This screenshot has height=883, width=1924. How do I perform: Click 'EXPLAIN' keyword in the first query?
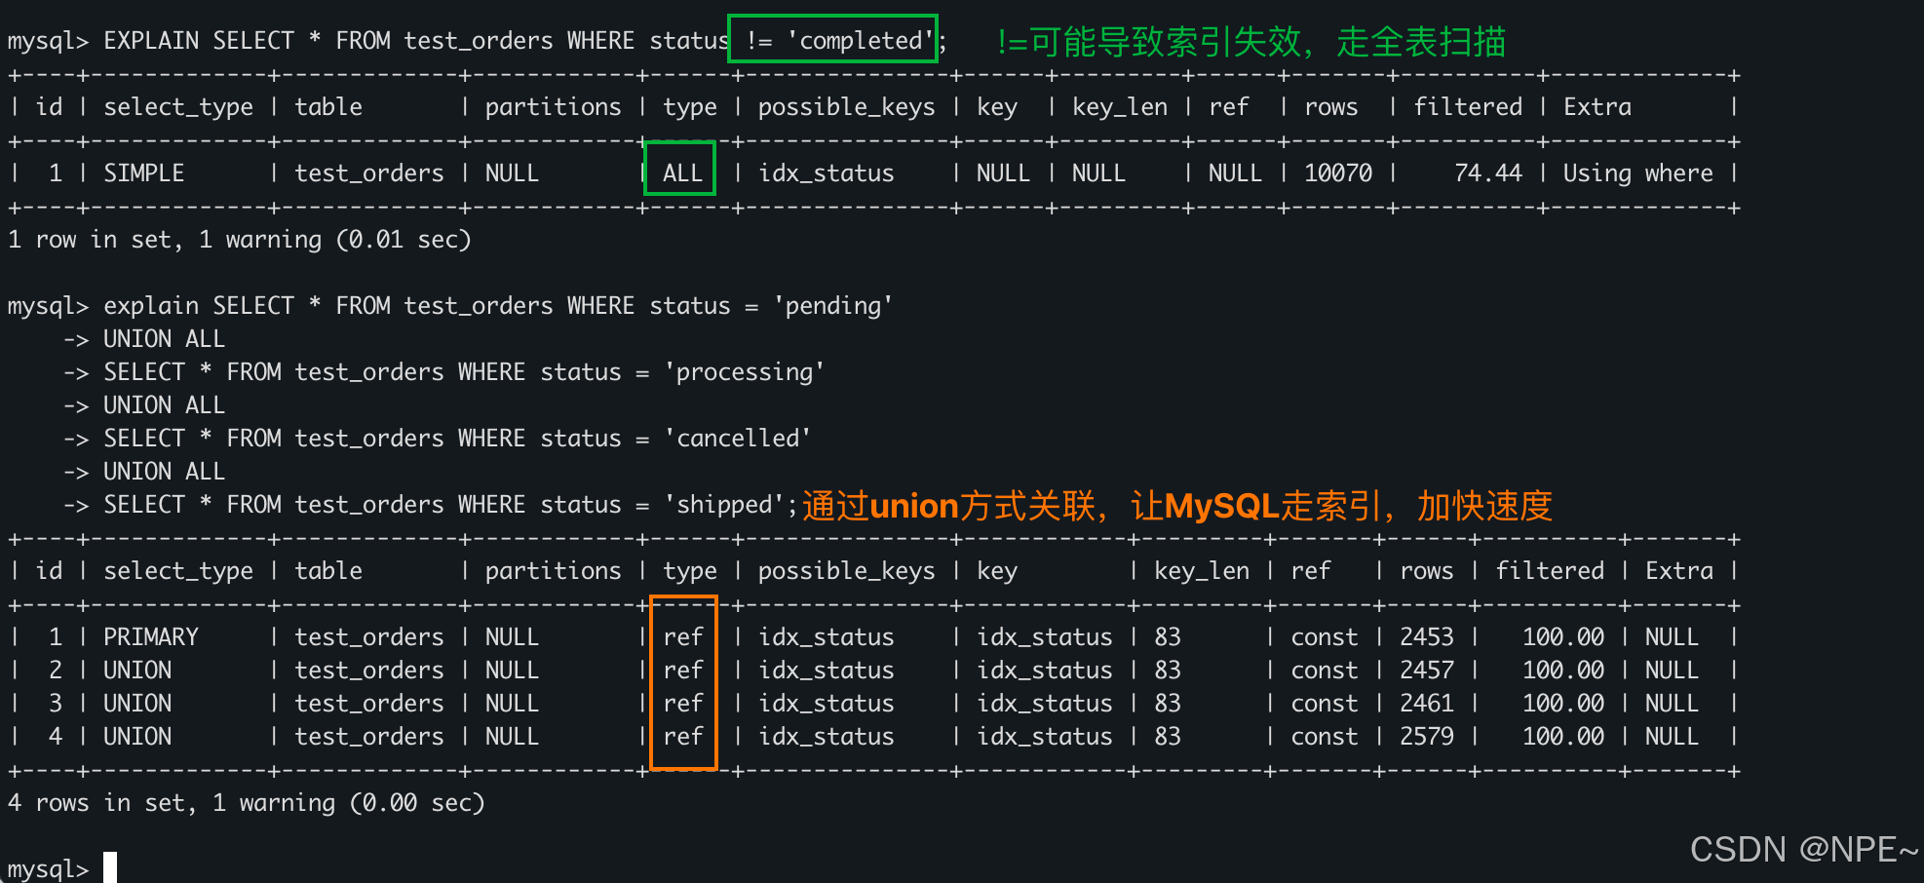coord(150,41)
